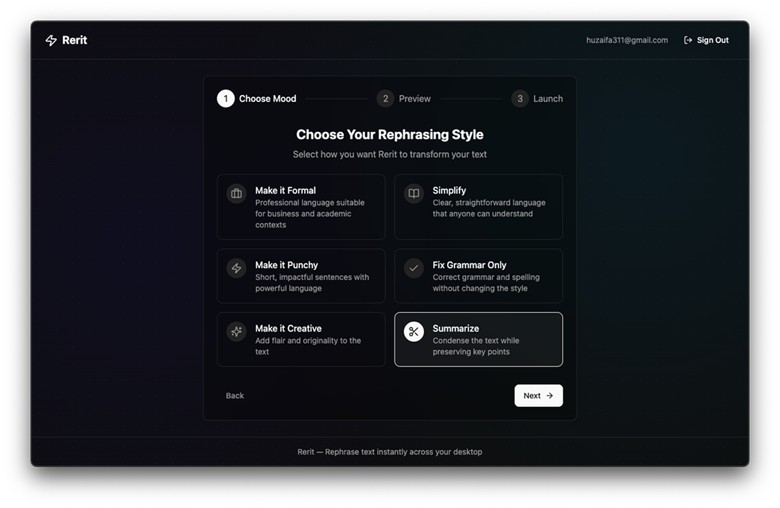Click the Sign Out text

point(713,40)
